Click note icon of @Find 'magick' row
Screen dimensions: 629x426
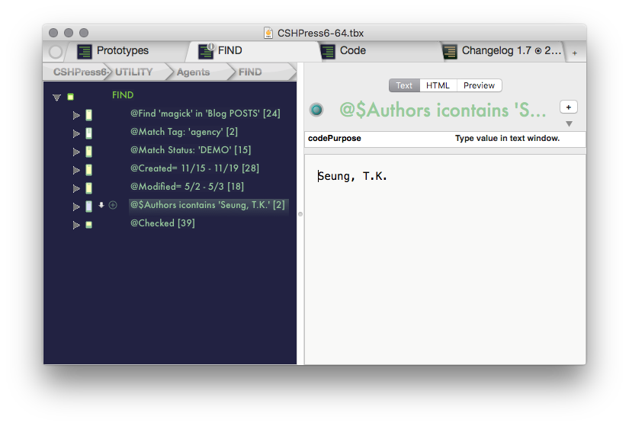88,115
